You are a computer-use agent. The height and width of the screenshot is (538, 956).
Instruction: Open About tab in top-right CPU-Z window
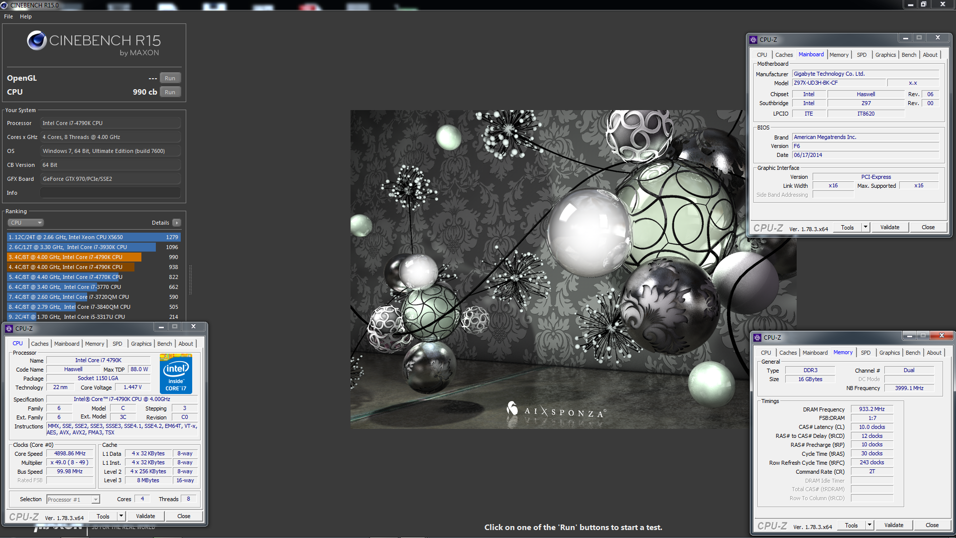click(x=930, y=55)
